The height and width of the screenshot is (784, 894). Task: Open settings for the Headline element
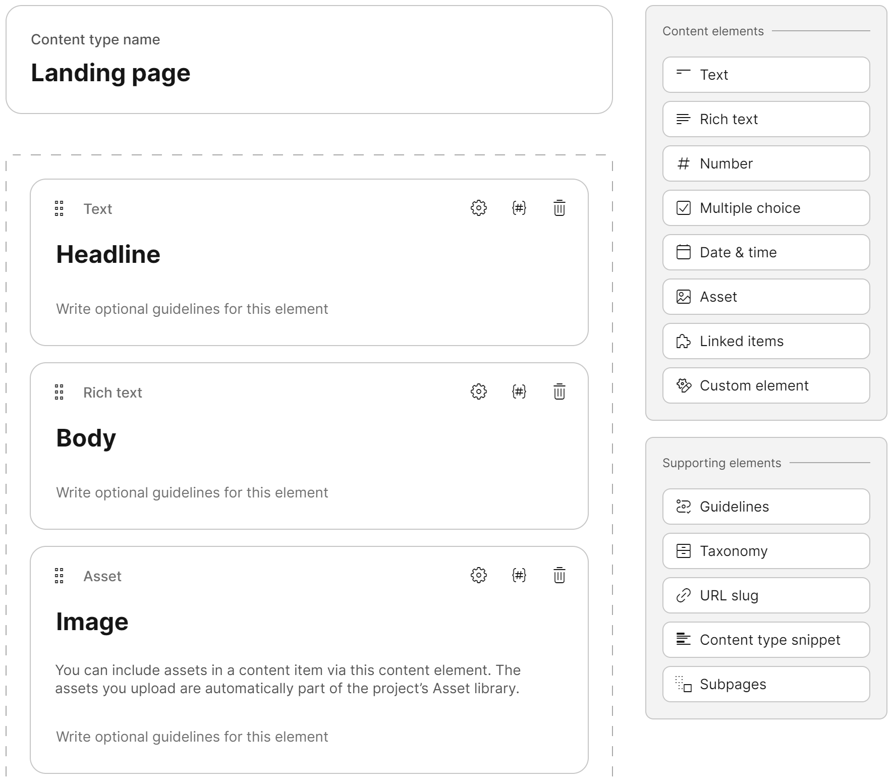477,208
